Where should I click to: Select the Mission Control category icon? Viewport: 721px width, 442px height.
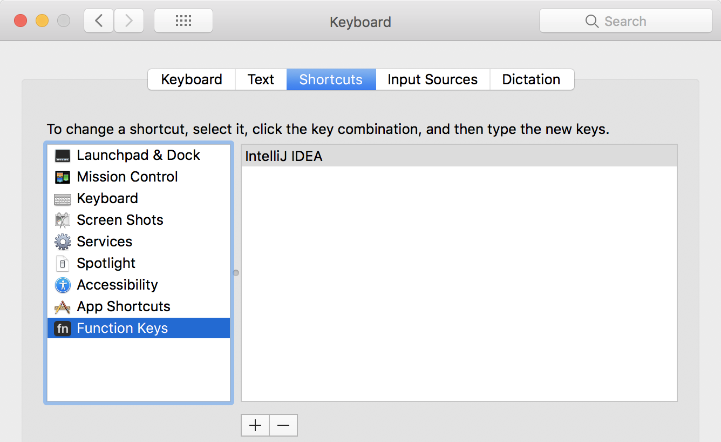coord(63,177)
